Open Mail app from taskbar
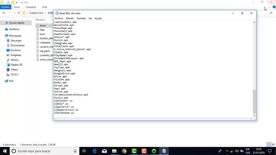Image resolution: width=276 pixels, height=155 pixels. click(104, 151)
